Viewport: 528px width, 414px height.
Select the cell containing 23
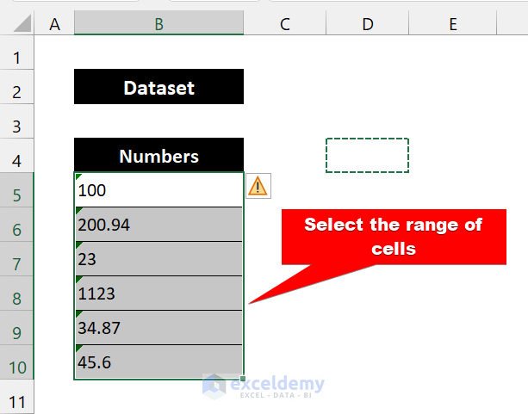click(x=159, y=259)
